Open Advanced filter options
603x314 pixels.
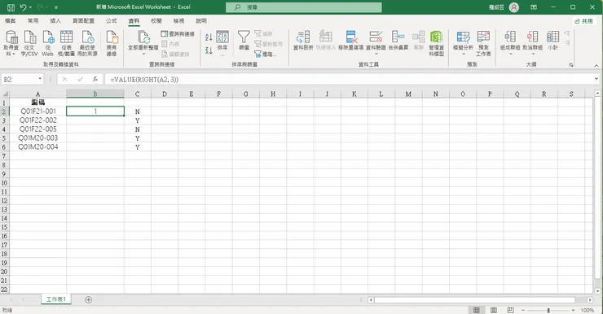(266, 55)
